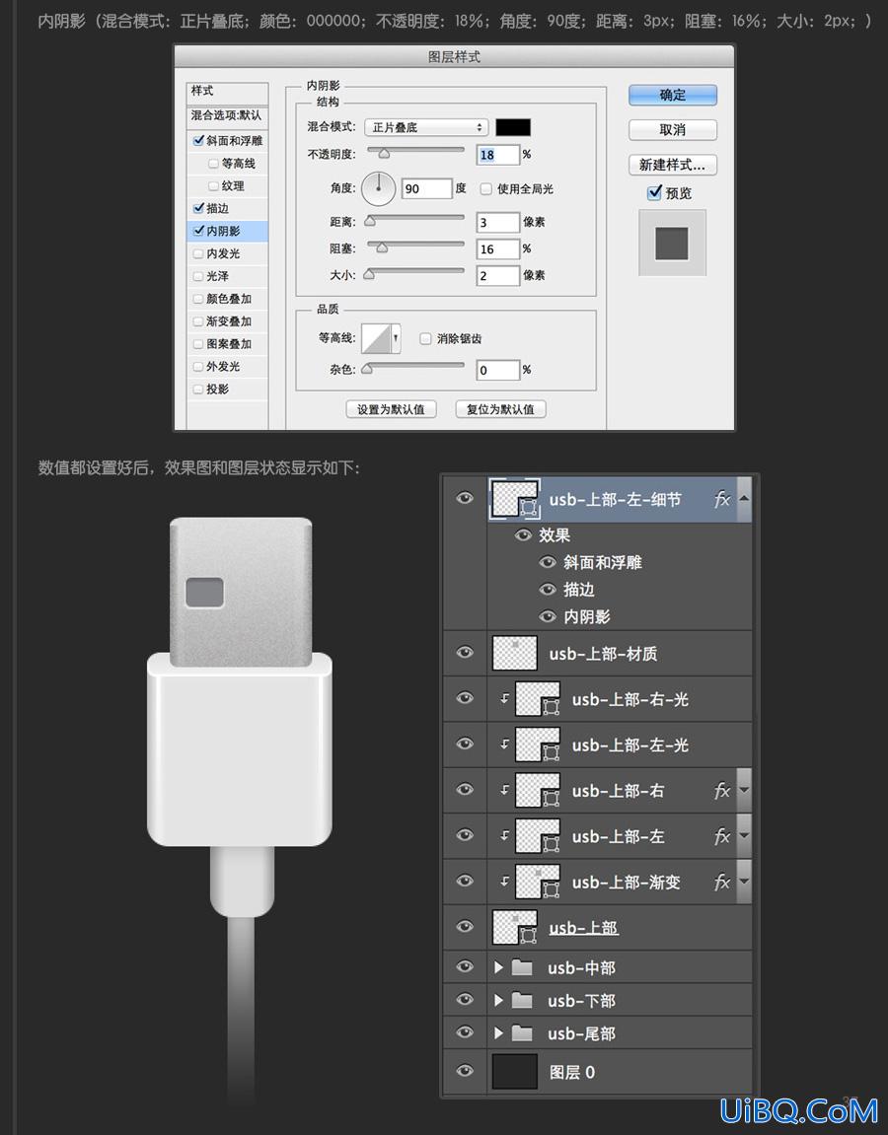Click the 角度 value field showing 90
The image size is (888, 1135).
click(x=426, y=189)
